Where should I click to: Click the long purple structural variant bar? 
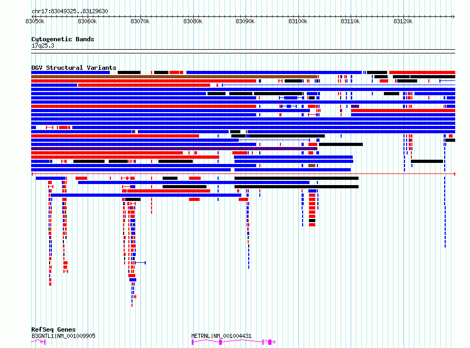pos(174,149)
